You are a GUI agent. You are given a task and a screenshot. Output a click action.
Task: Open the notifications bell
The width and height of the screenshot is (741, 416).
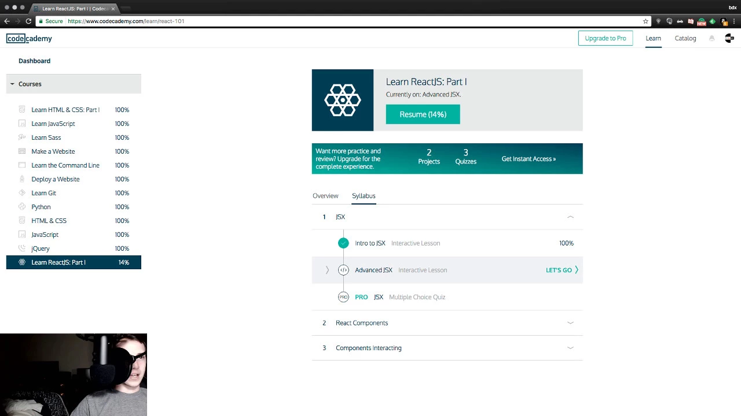pos(711,38)
